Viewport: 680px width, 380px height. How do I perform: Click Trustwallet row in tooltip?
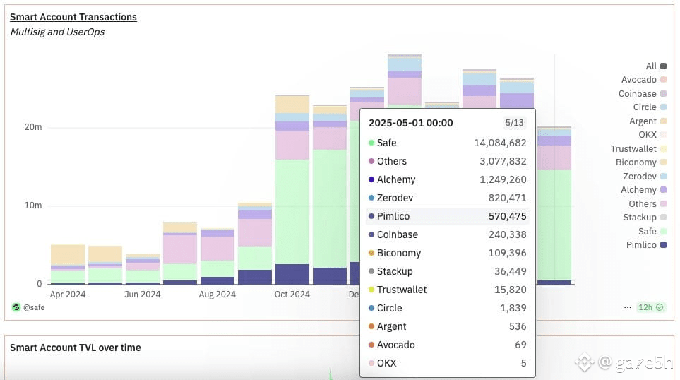tap(447, 290)
